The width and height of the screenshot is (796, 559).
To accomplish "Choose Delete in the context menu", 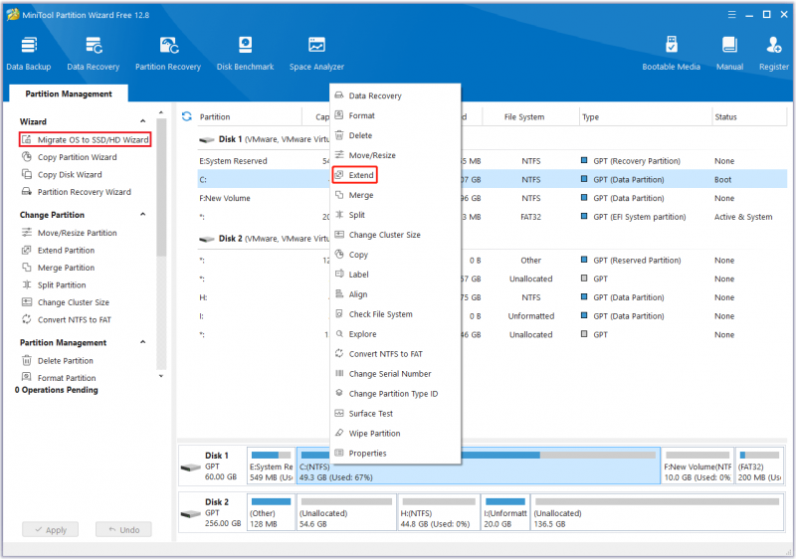I will pos(395,135).
